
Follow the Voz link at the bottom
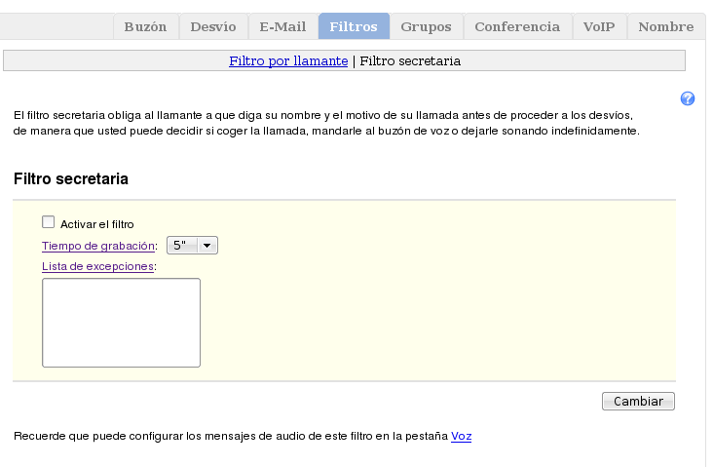coord(461,436)
